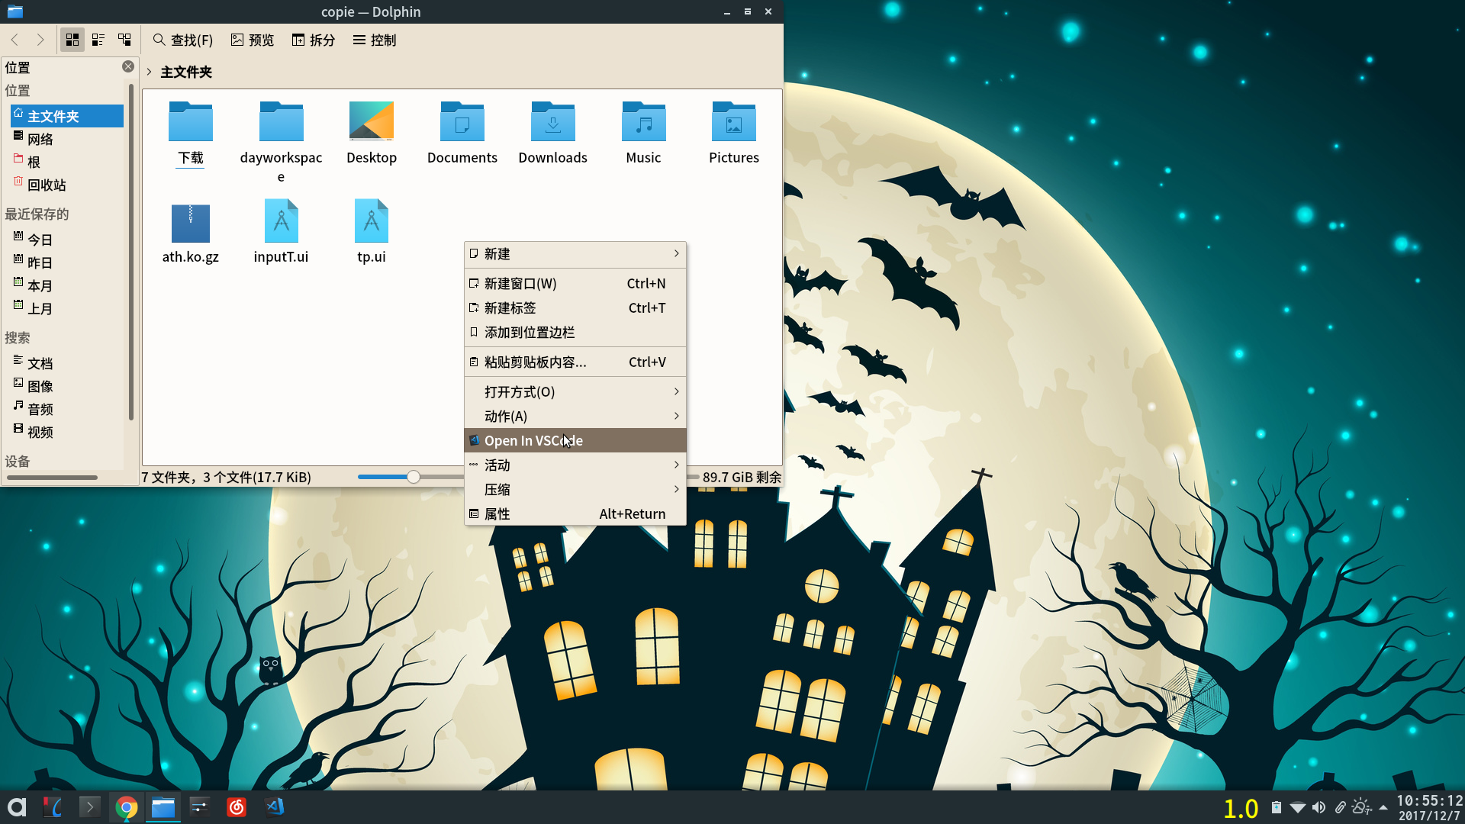Open the terminal arrow icon in taskbar

coord(89,807)
